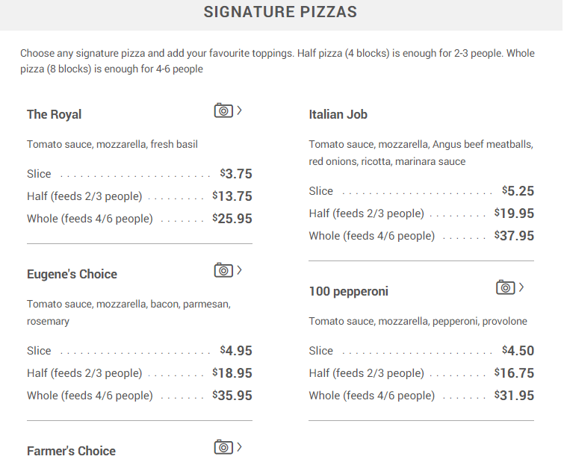564x468 pixels.
Task: Expand chevron next to 100 pepperoni camera
Action: tap(521, 287)
